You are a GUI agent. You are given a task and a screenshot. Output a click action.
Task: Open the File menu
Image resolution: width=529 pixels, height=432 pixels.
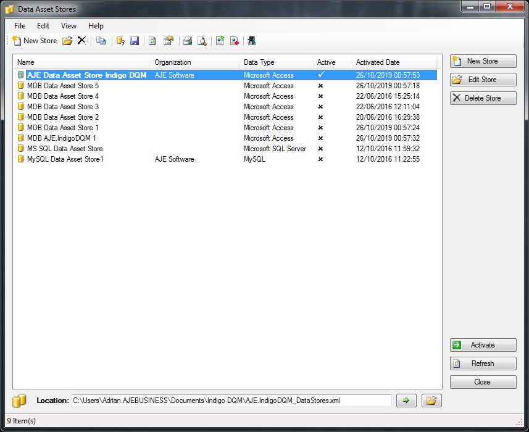coord(20,26)
